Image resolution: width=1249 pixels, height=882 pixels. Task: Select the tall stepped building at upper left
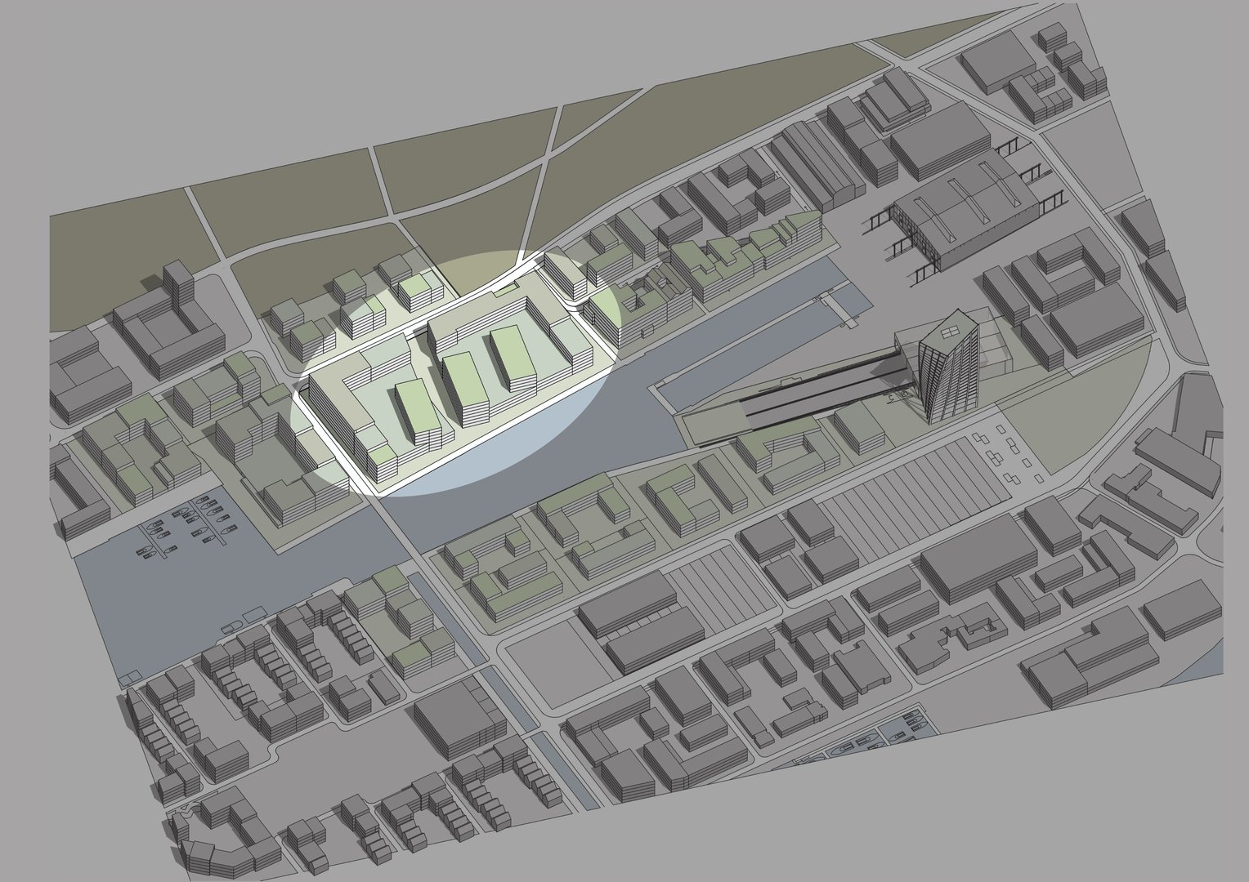[176, 314]
